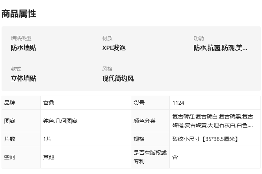This screenshot has height=174, width=262.
Task: Click the XPE发泡 material value
Action: pos(114,48)
